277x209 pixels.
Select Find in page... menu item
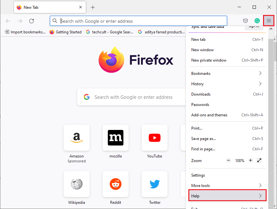pyautogui.click(x=227, y=149)
